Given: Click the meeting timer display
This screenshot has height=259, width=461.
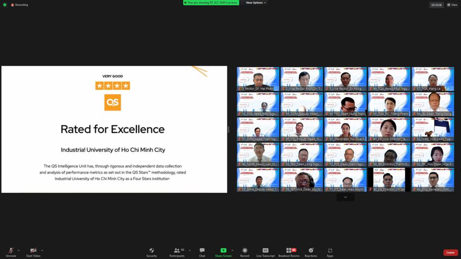Looking at the screenshot, I should (436, 5).
